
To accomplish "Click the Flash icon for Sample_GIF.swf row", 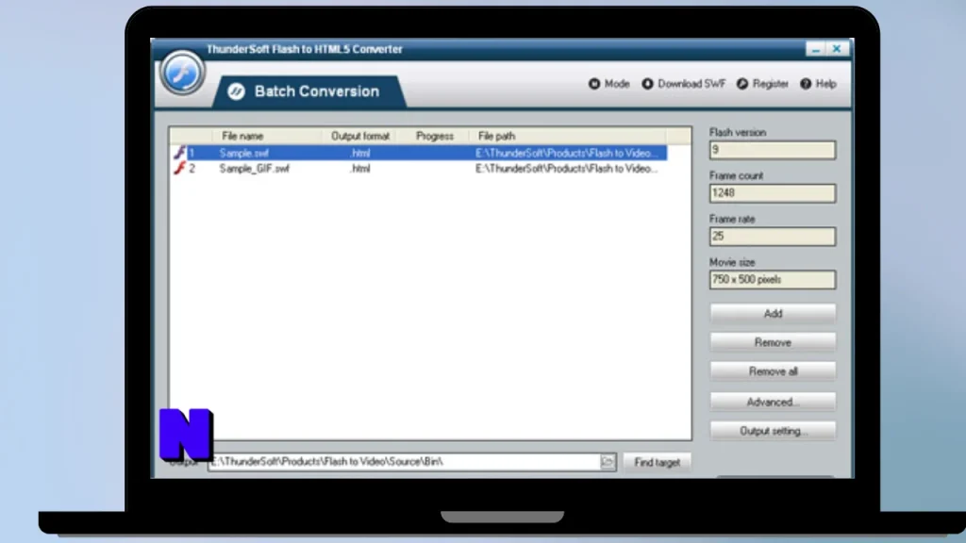I will 179,168.
